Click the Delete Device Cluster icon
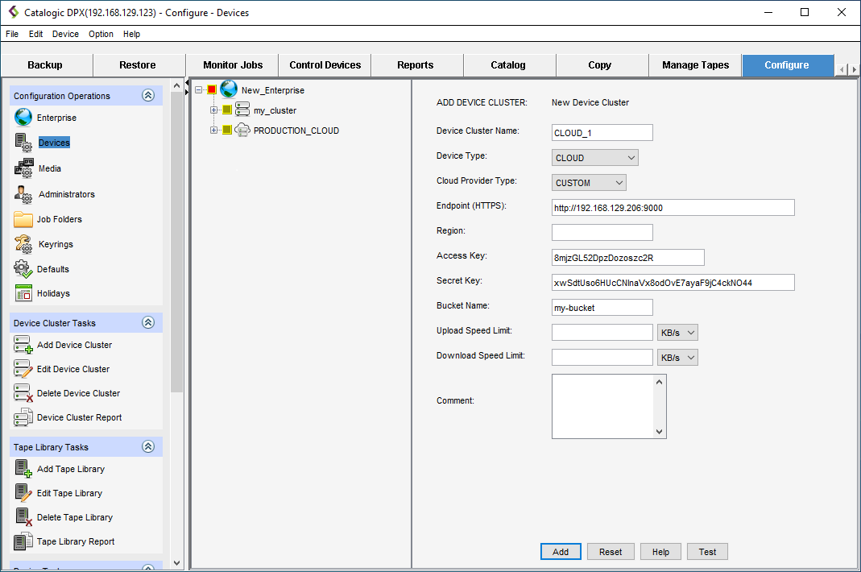The height and width of the screenshot is (572, 861). pyautogui.click(x=23, y=393)
